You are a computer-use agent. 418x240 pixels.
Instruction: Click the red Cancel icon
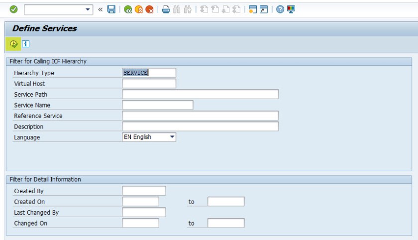point(150,10)
